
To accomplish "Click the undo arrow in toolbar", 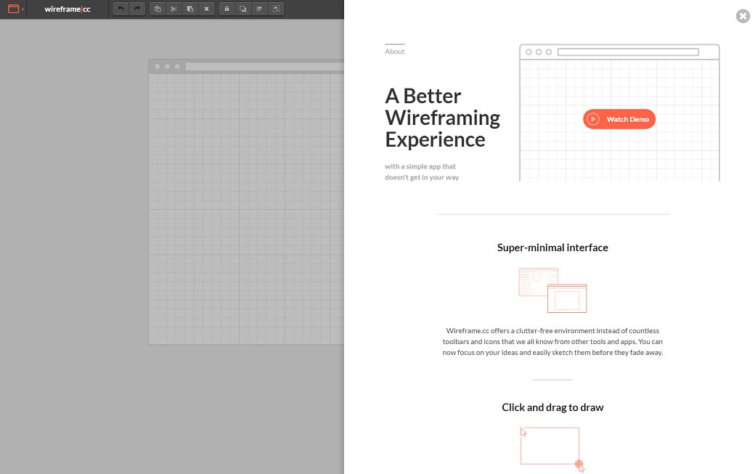I will point(121,9).
